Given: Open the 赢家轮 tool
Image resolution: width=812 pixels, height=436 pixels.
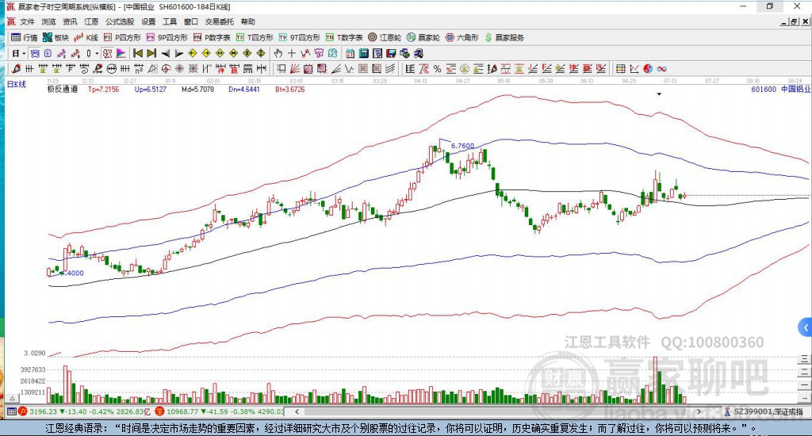Looking at the screenshot, I should tap(423, 37).
